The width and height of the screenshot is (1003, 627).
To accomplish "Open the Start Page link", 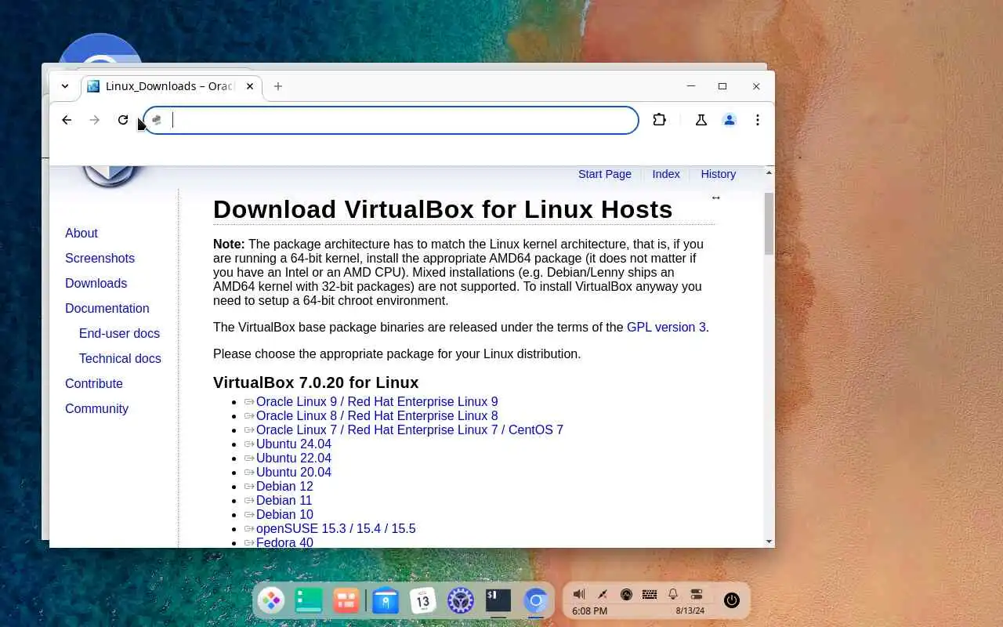I will 605,174.
